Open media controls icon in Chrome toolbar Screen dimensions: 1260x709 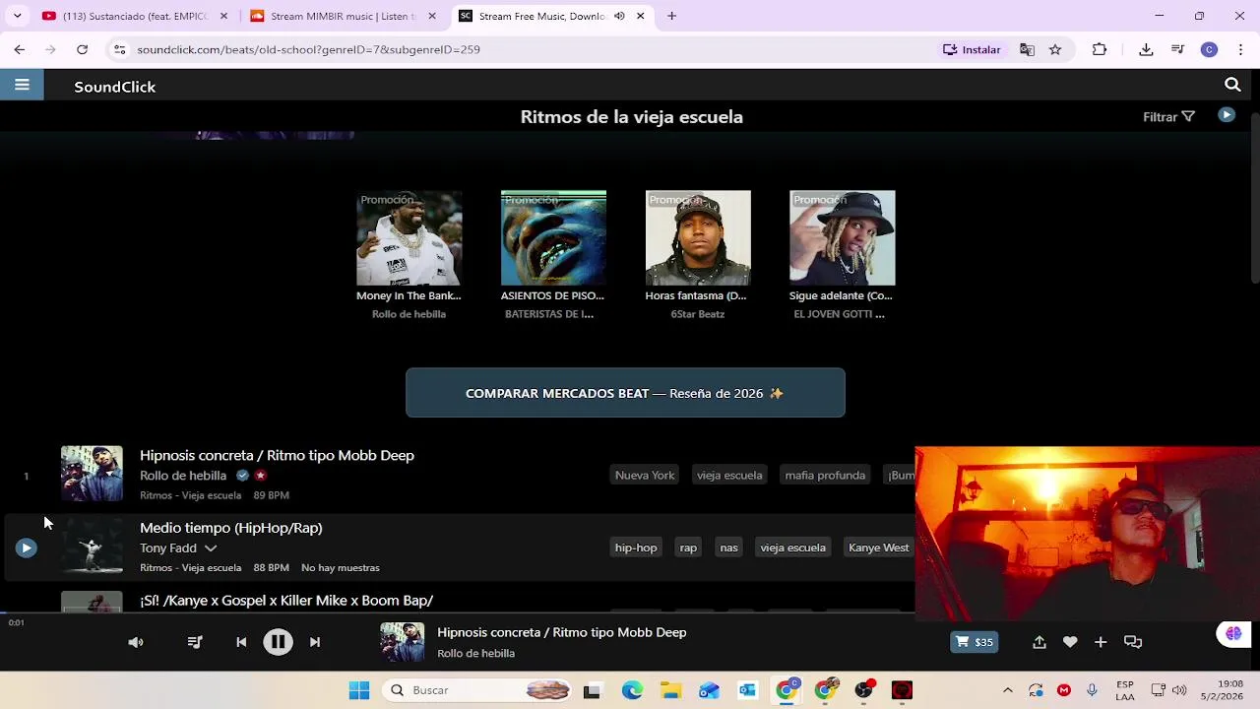1177,49
